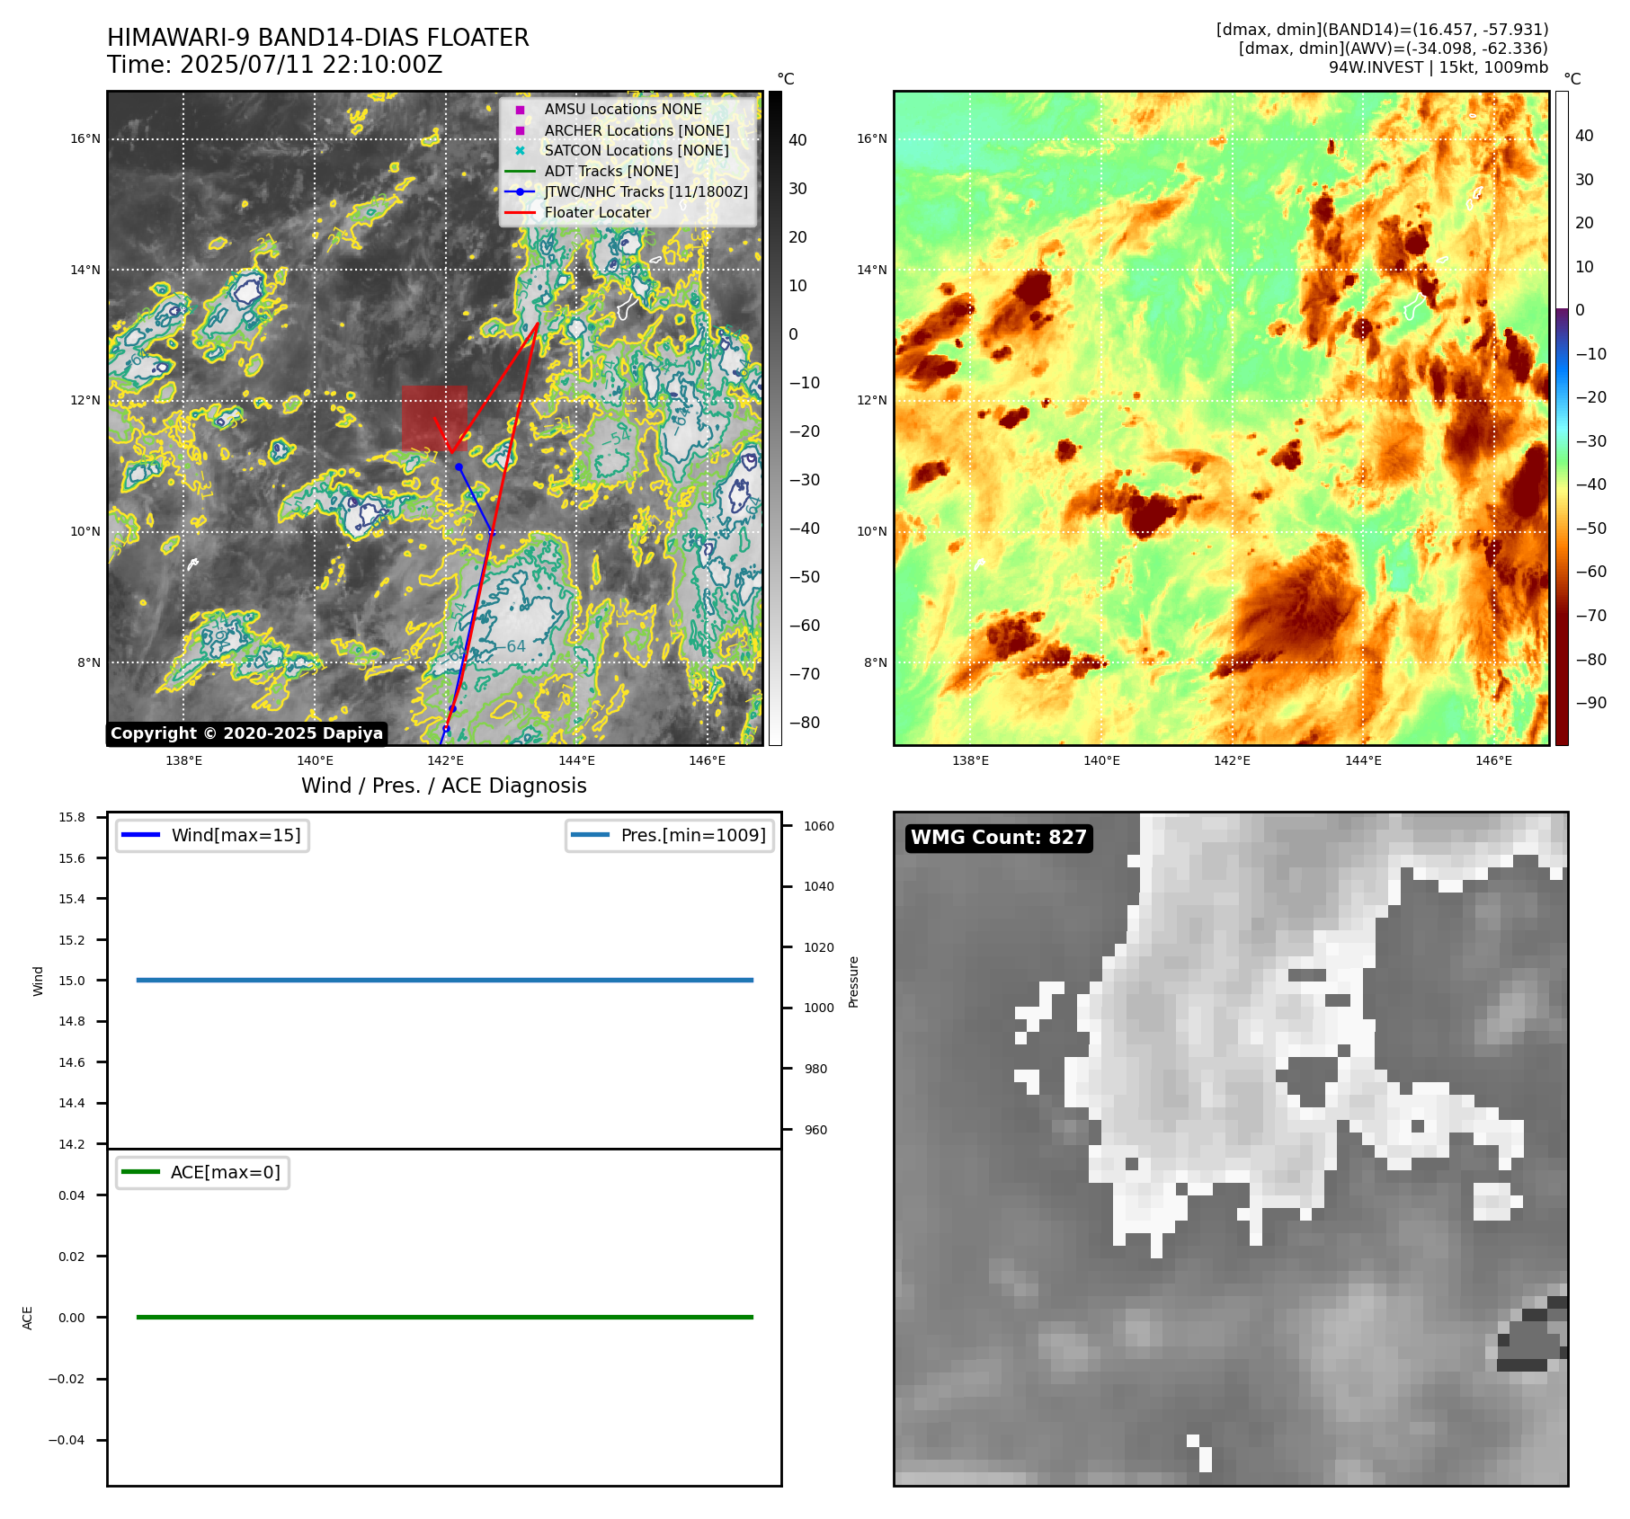1630x1519 pixels.
Task: Click the ARCHER Locations [NONE] legend entry
Action: 637,130
